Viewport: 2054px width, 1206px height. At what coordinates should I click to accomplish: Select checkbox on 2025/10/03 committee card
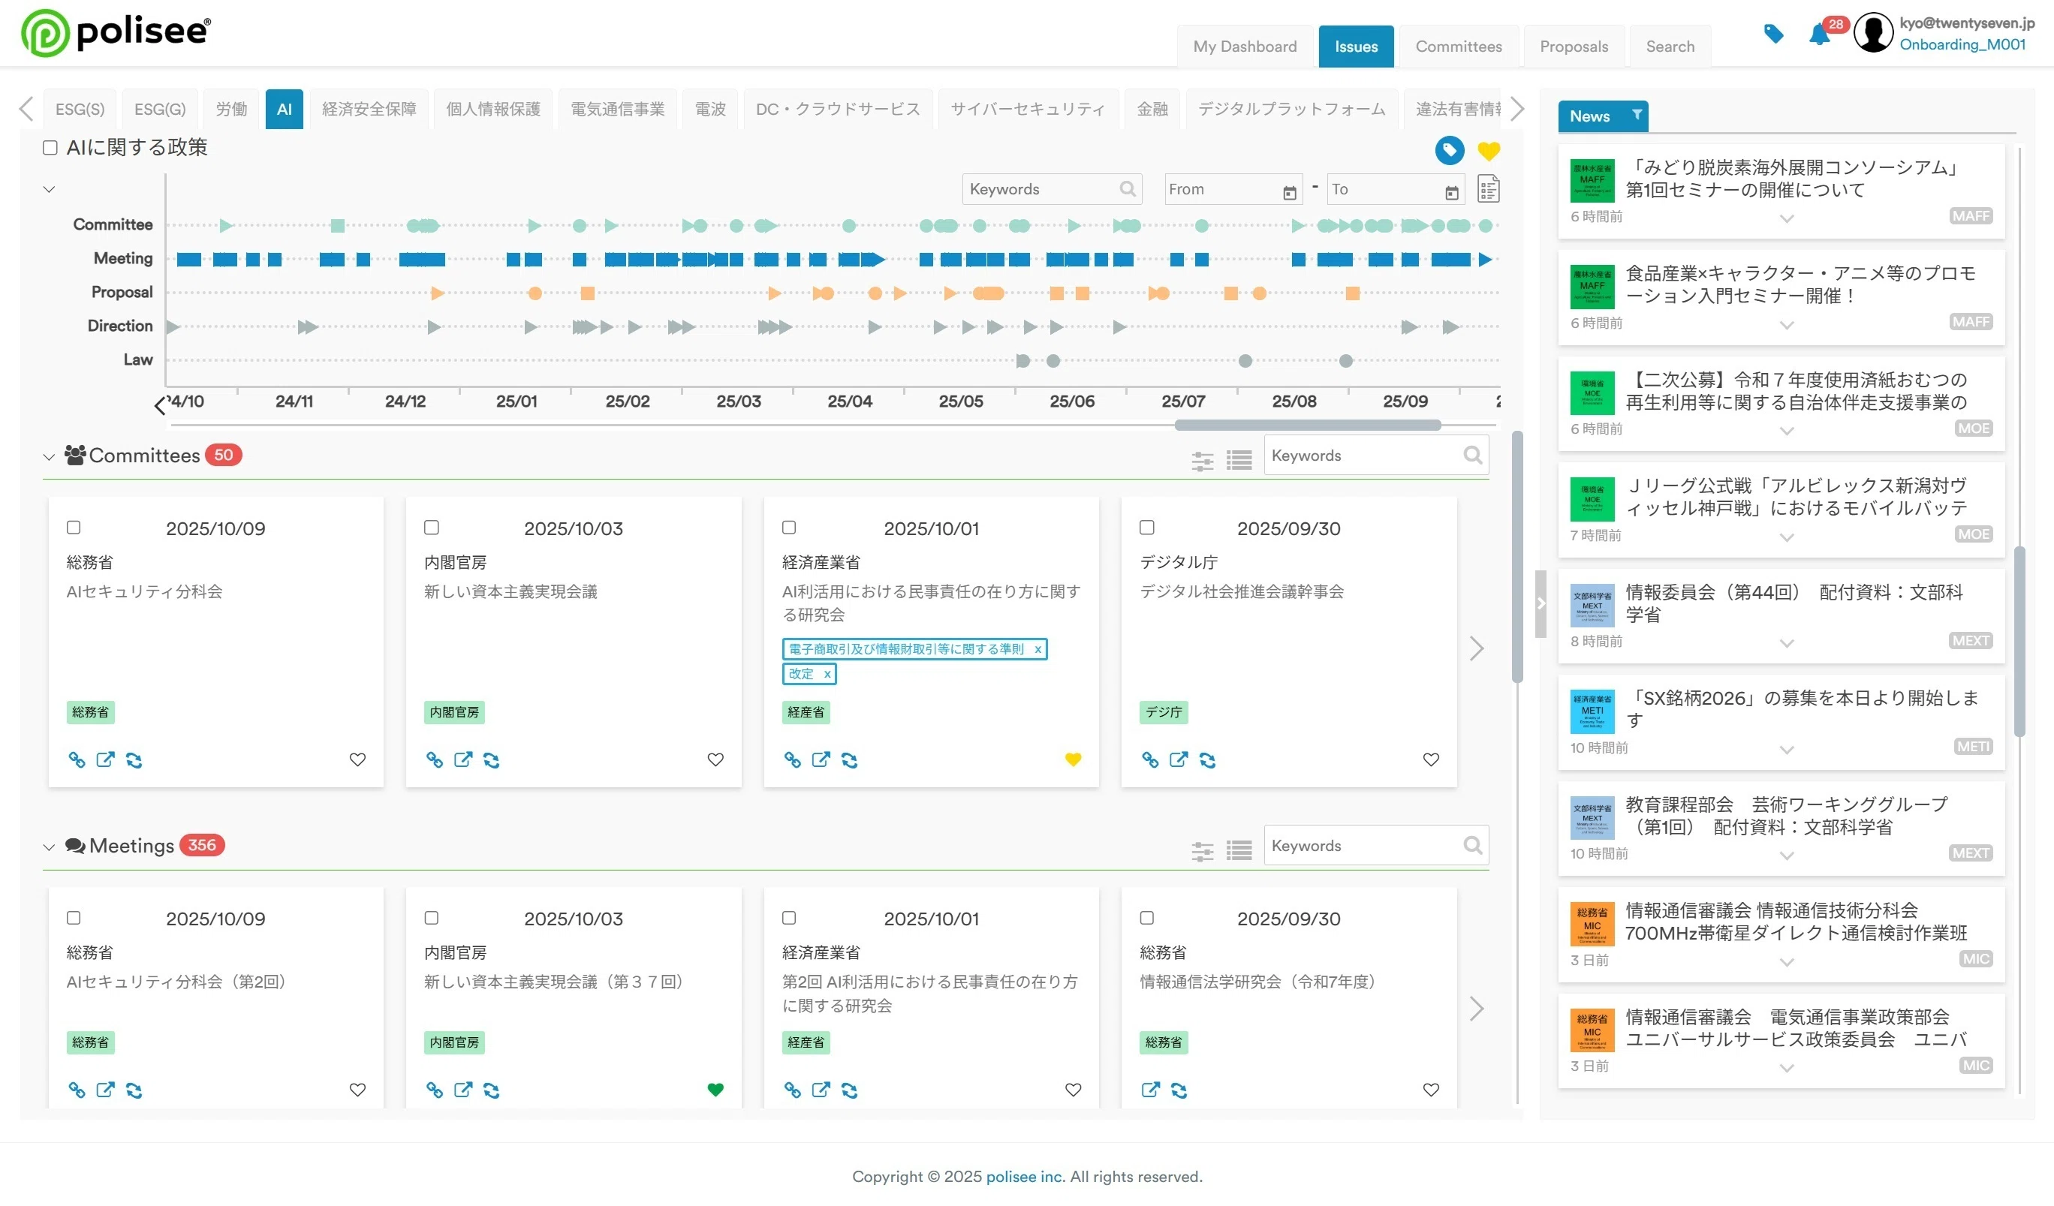click(x=431, y=528)
